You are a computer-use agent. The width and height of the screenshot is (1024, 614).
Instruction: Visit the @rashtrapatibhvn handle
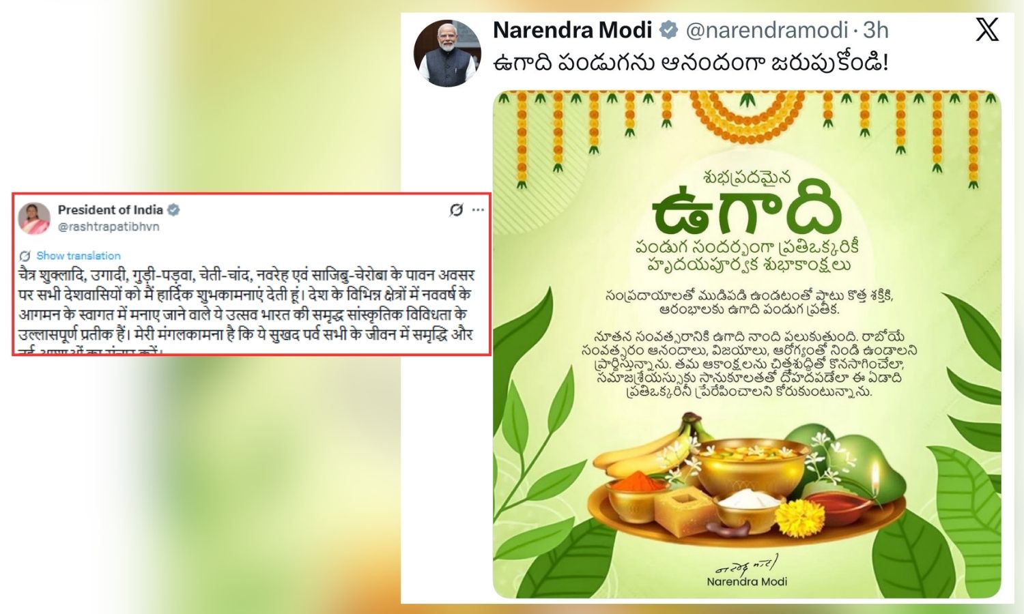pyautogui.click(x=109, y=226)
